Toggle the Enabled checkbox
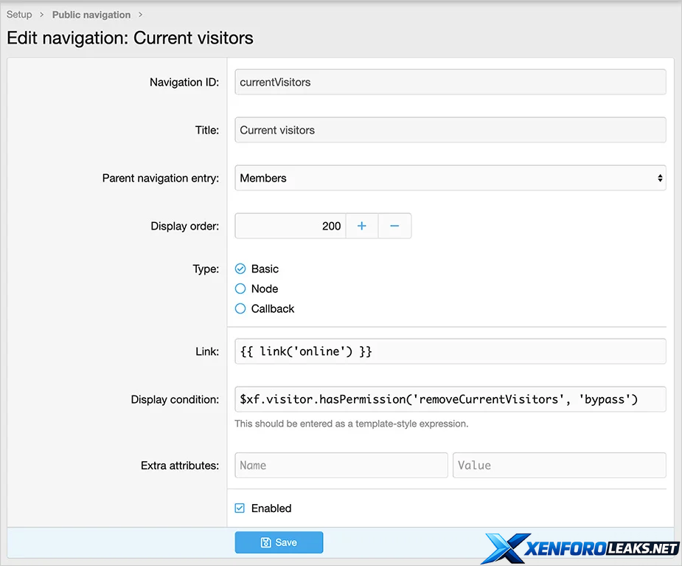This screenshot has width=682, height=566. click(x=240, y=508)
